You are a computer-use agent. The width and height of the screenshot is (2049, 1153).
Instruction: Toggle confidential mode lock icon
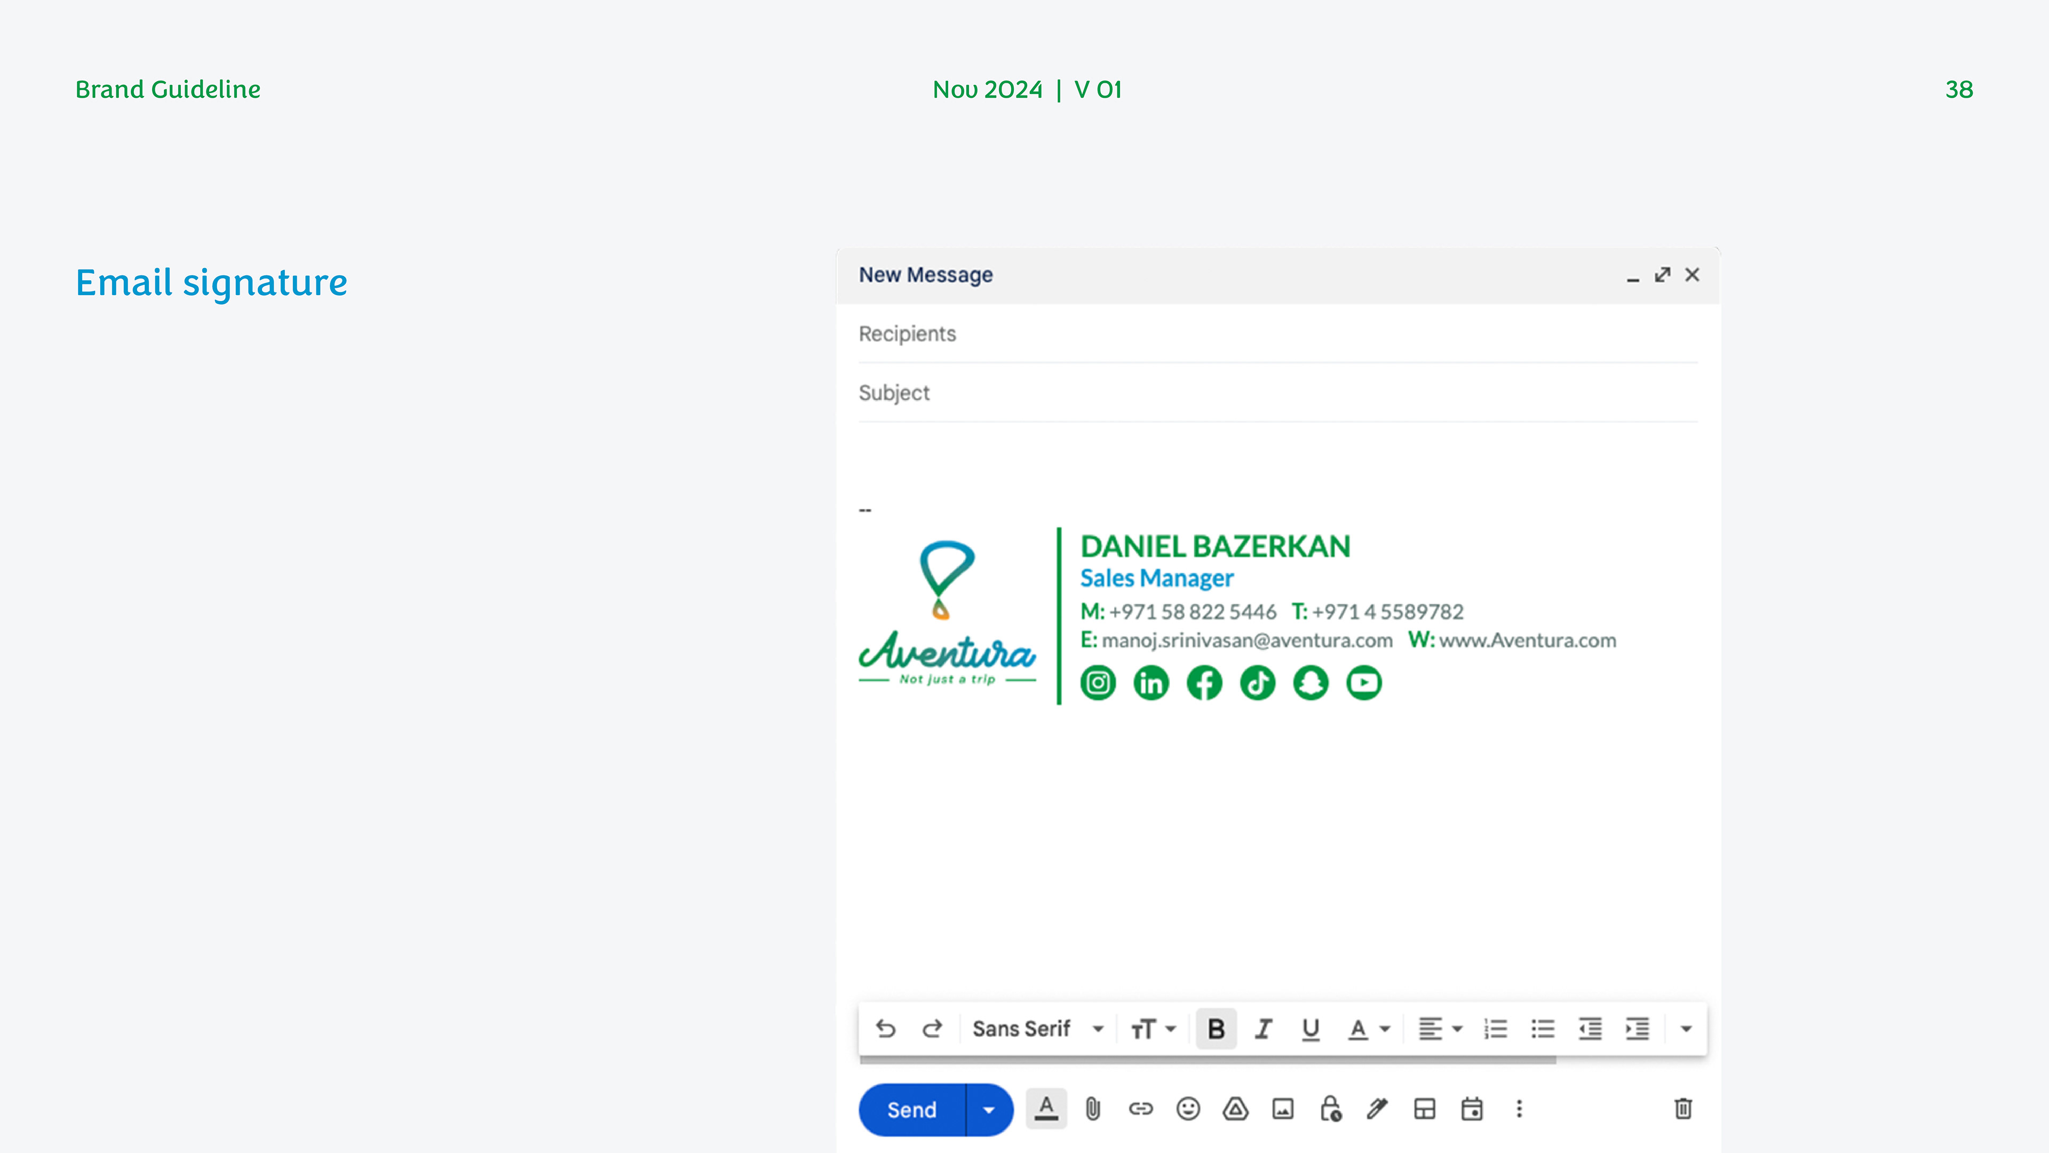tap(1331, 1109)
